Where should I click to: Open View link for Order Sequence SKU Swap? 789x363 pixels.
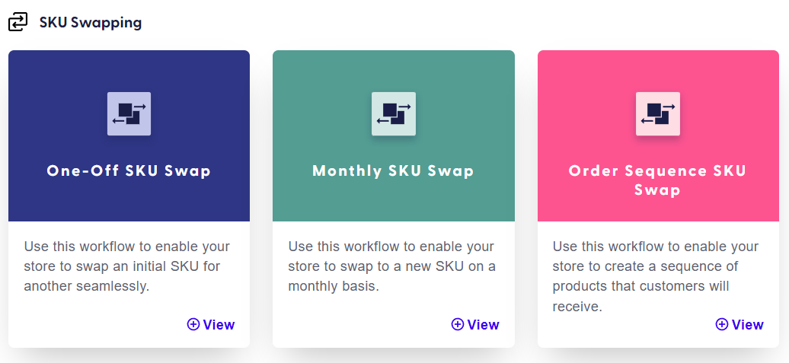pyautogui.click(x=739, y=324)
